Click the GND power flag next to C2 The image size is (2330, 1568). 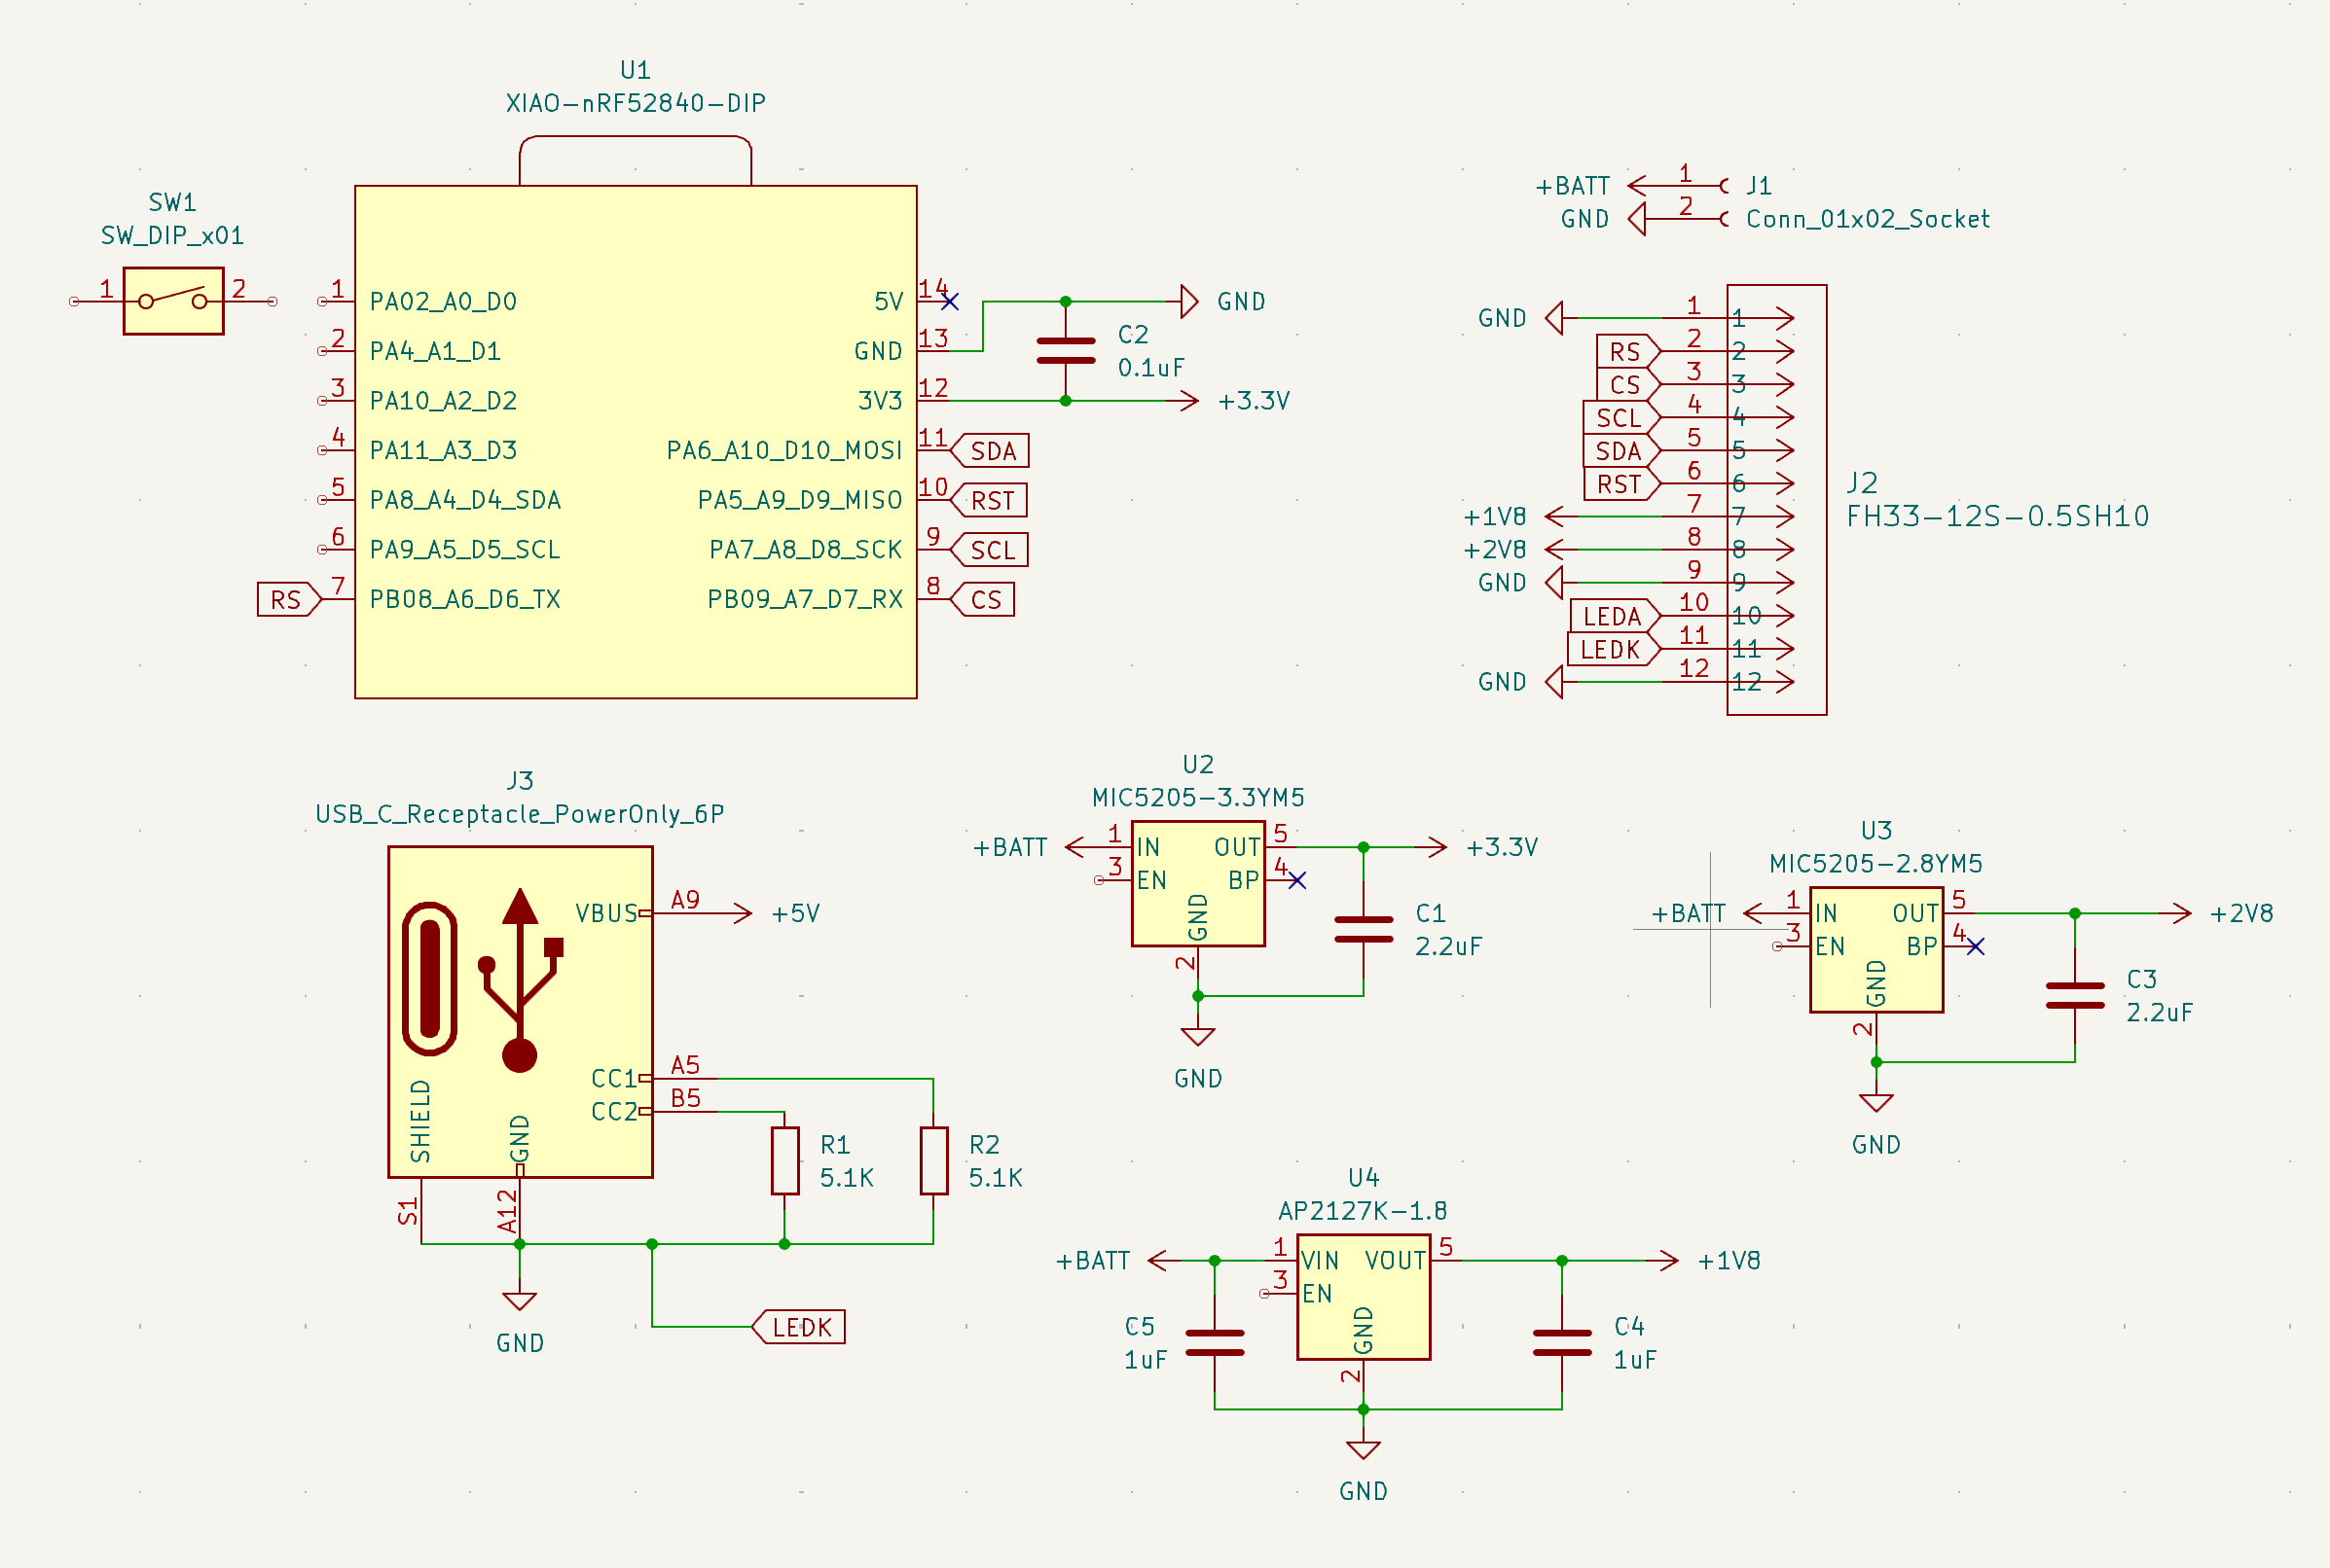pos(1188,301)
